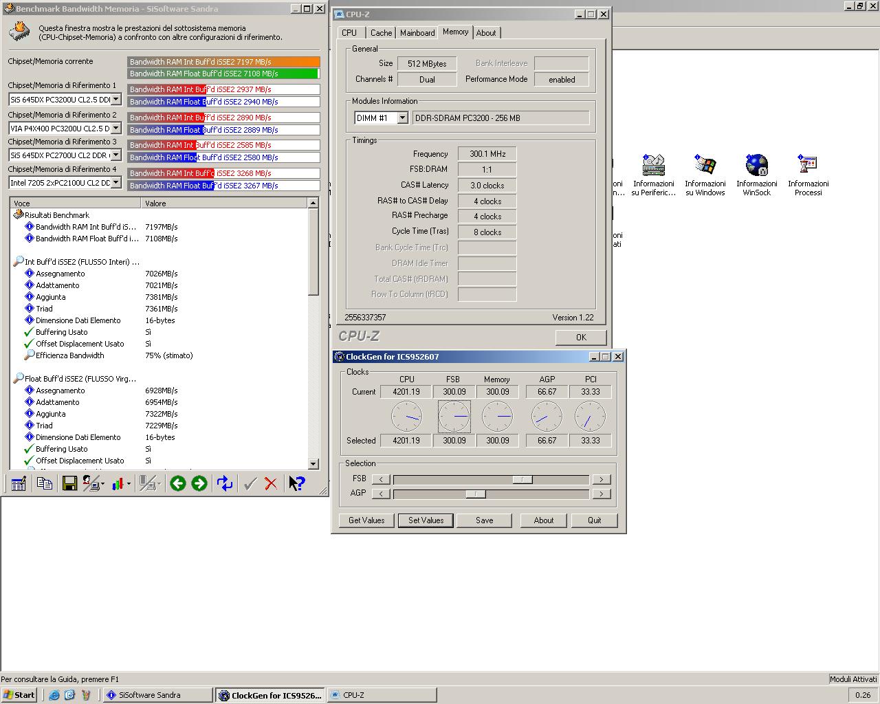Image resolution: width=880 pixels, height=704 pixels.
Task: Click the grey checkmark OK icon
Action: (x=250, y=483)
